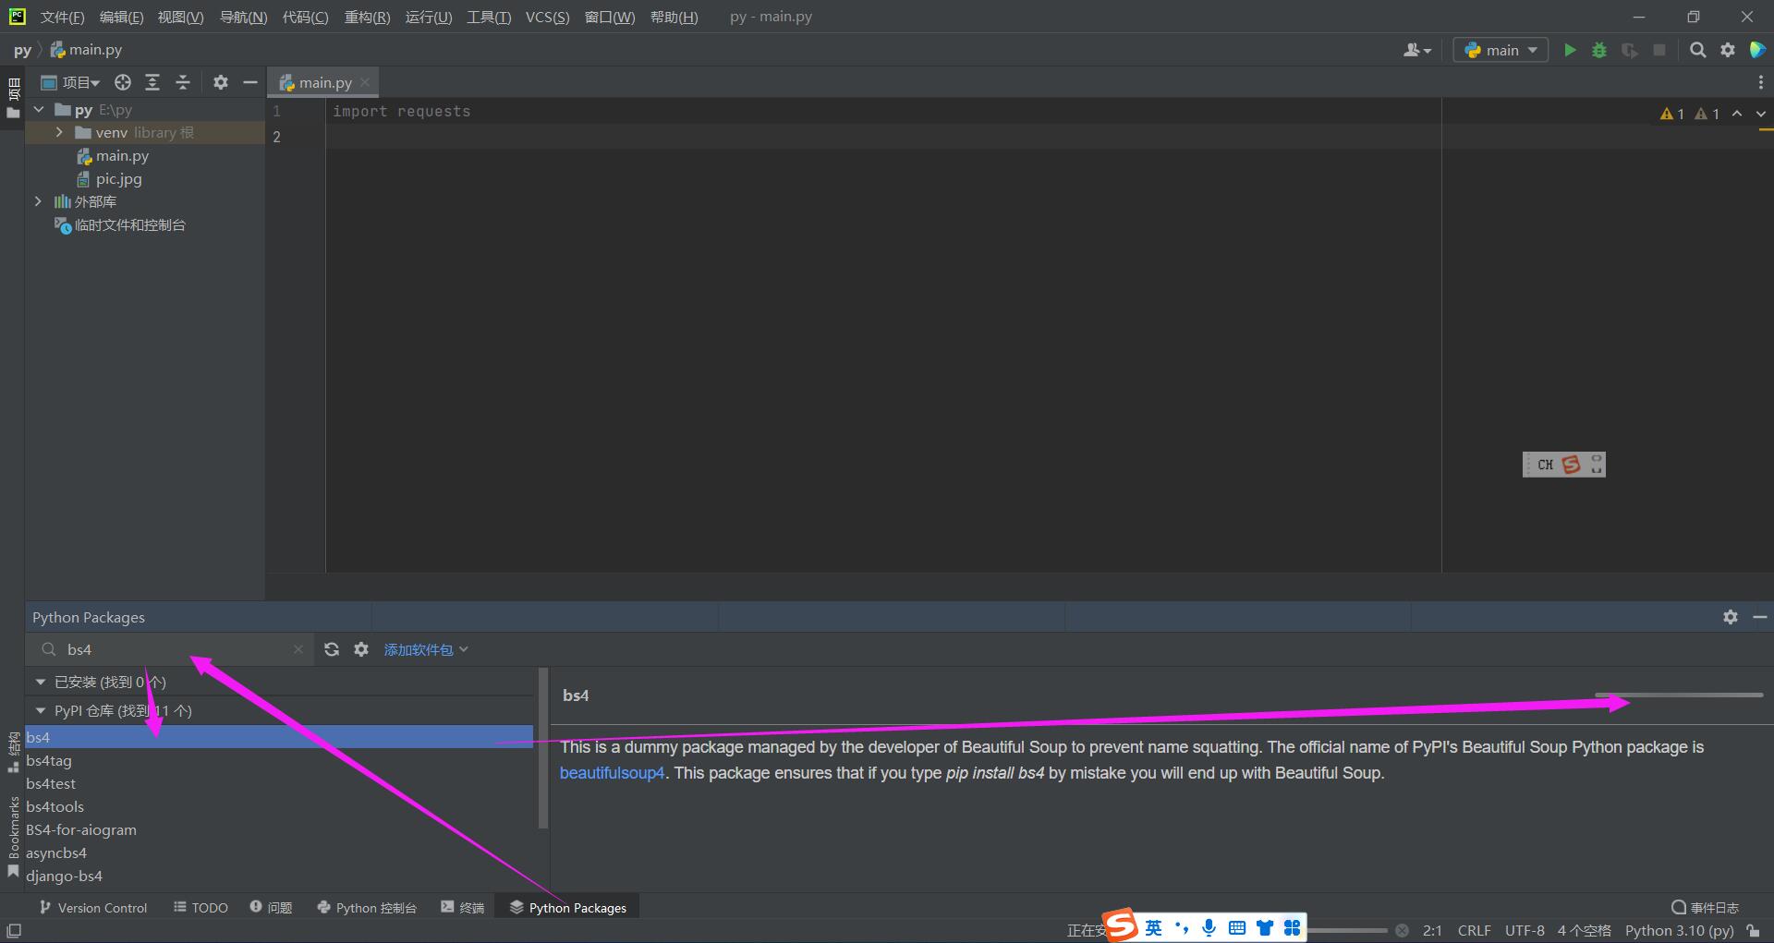The height and width of the screenshot is (943, 1774).
Task: Toggle the Bookmarks side stripe button
Action: coord(13,838)
